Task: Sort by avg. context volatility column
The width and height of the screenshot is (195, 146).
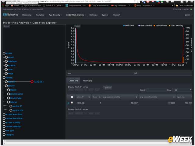Action: coord(157,97)
